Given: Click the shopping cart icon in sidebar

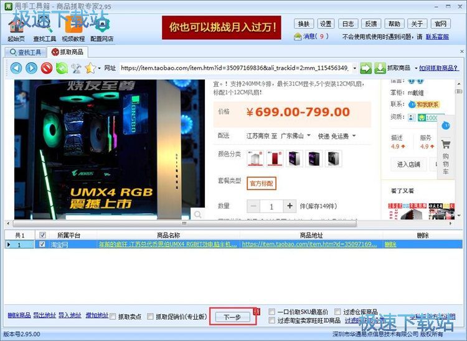Looking at the screenshot, I should point(446,145).
